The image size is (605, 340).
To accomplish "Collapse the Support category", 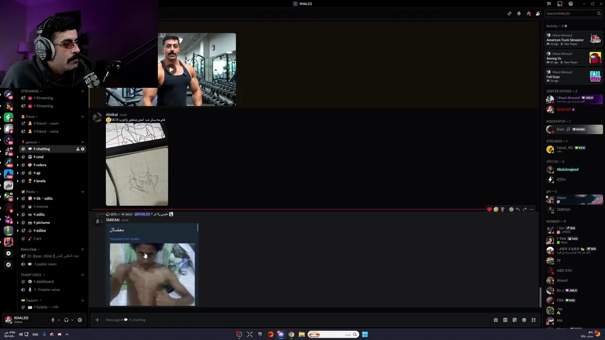I will (31, 300).
